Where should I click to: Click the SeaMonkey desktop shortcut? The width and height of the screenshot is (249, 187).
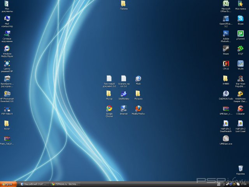click(x=124, y=93)
